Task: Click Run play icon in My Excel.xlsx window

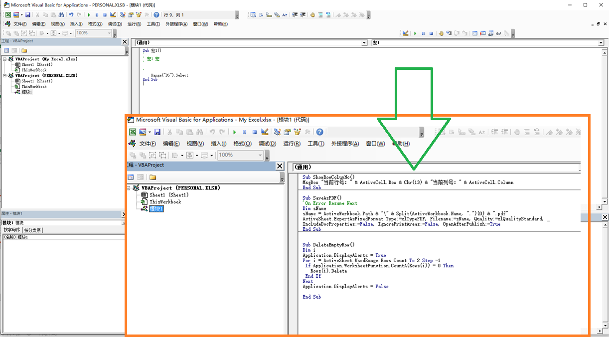Action: click(x=234, y=132)
